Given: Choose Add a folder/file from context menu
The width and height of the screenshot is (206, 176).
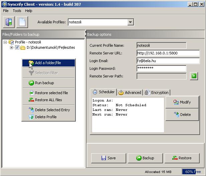Looking at the screenshot, I should (49, 63).
